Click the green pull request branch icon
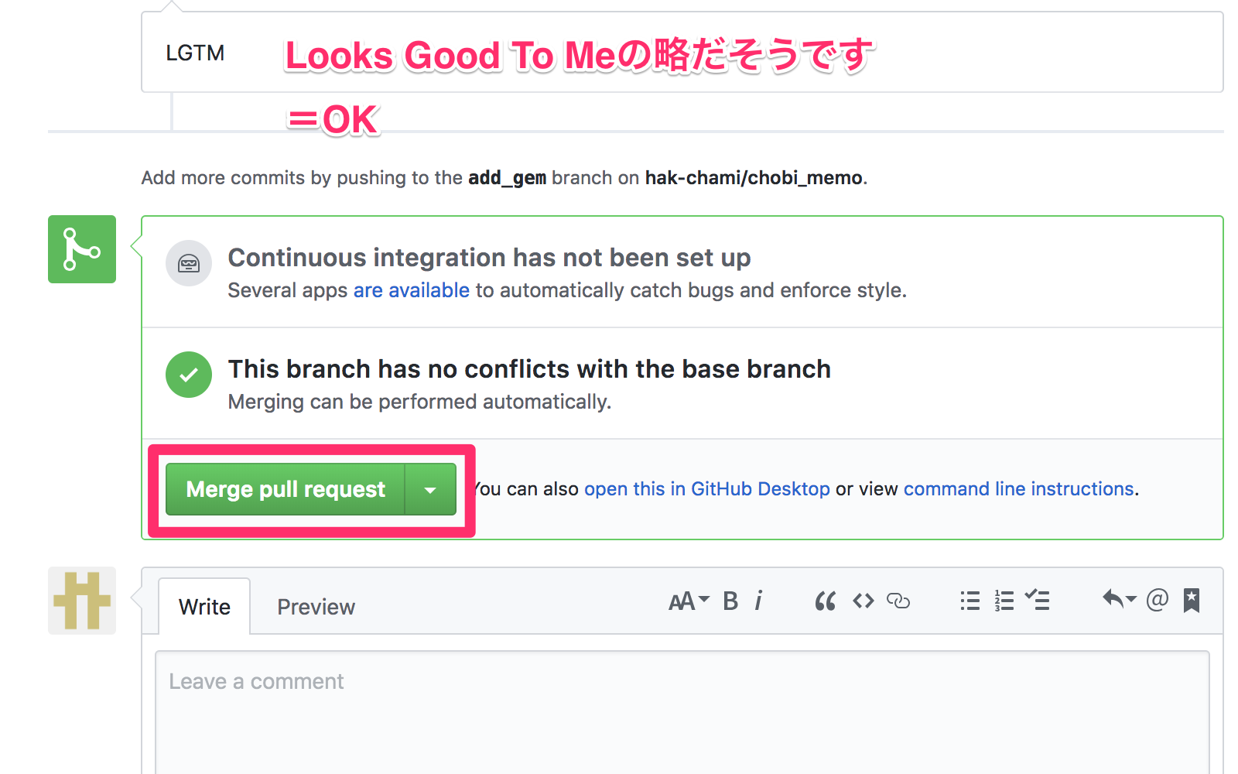 click(x=81, y=249)
